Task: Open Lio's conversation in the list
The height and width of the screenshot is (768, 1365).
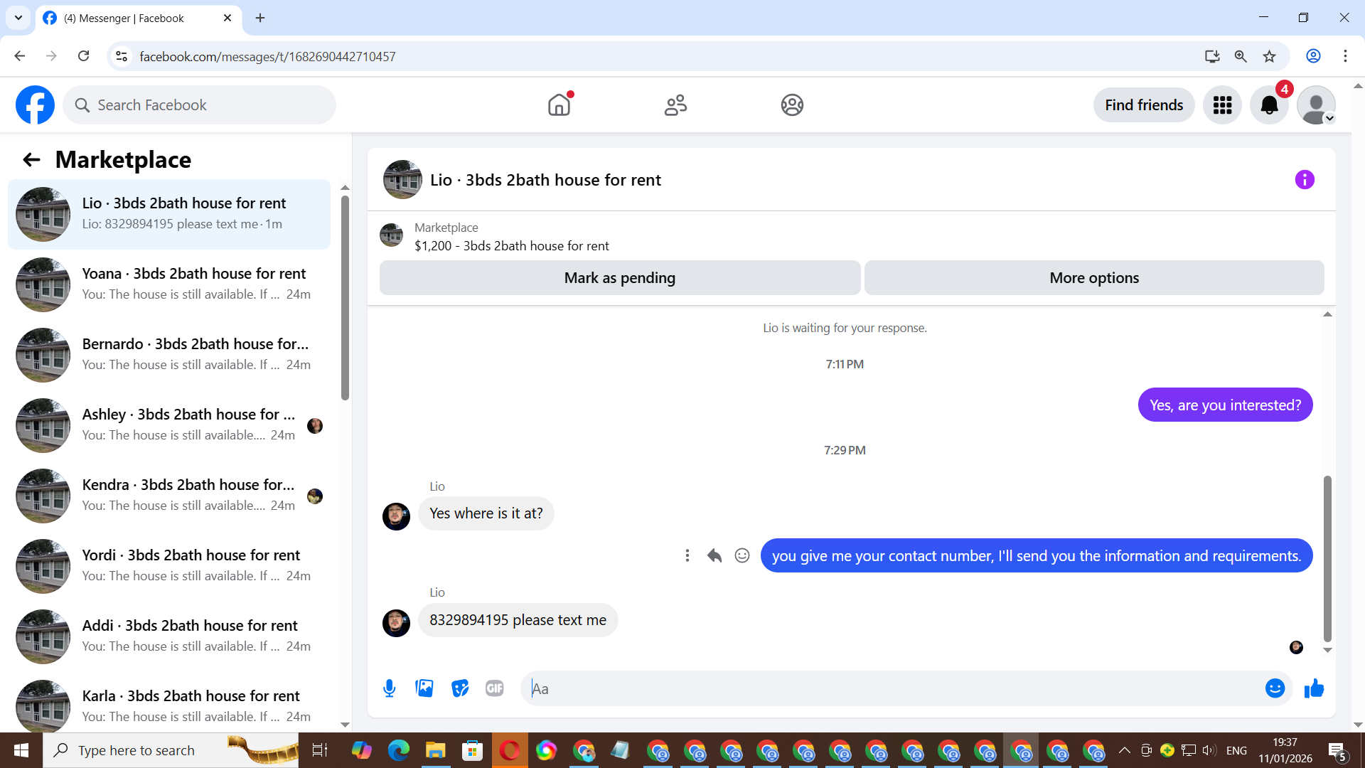Action: (169, 214)
